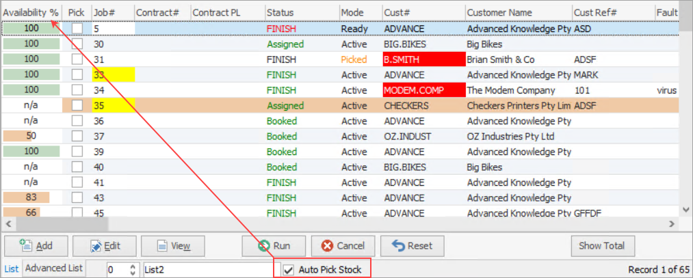693x278 pixels.
Task: Sort by the Cust# column header
Action: click(x=424, y=13)
